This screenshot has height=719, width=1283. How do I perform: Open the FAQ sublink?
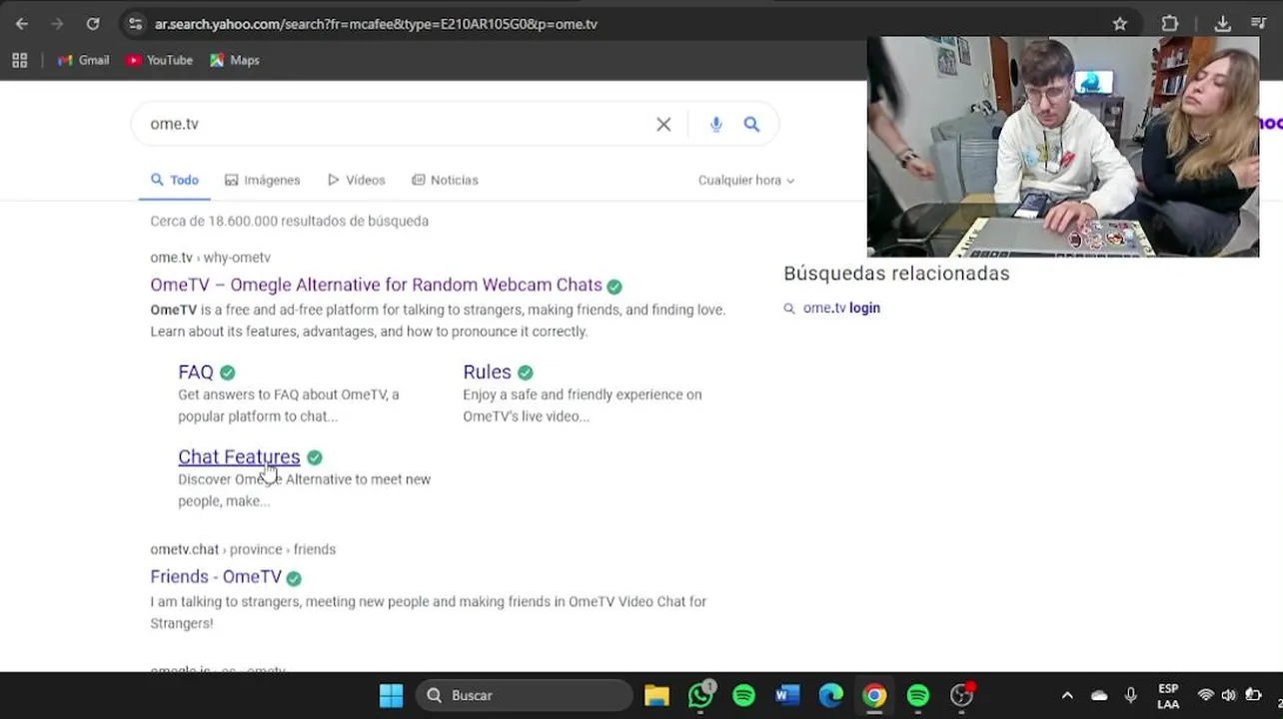(x=196, y=371)
